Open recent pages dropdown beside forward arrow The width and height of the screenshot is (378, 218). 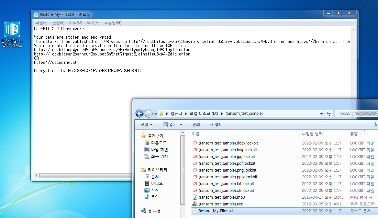(x=155, y=114)
